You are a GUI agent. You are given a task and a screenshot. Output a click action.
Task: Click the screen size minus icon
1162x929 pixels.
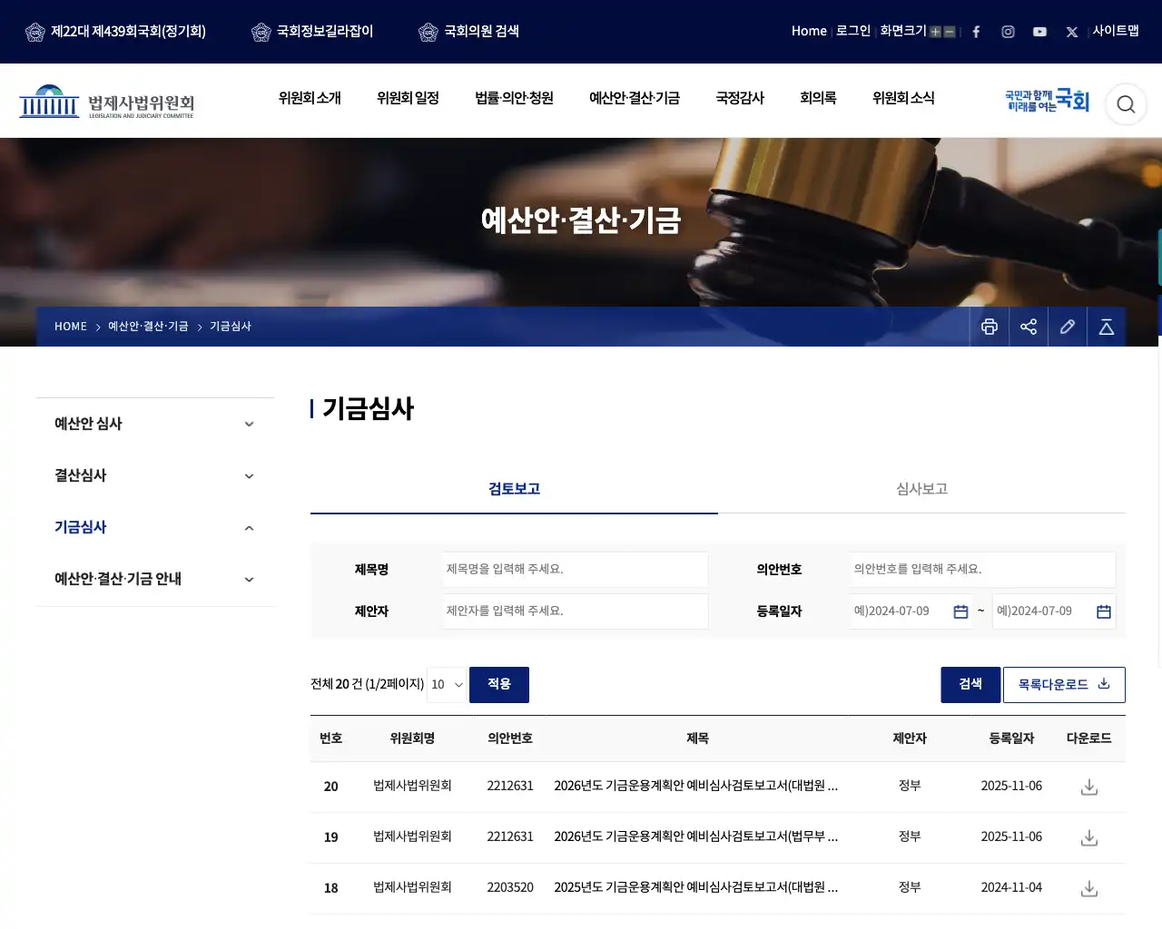pos(950,32)
